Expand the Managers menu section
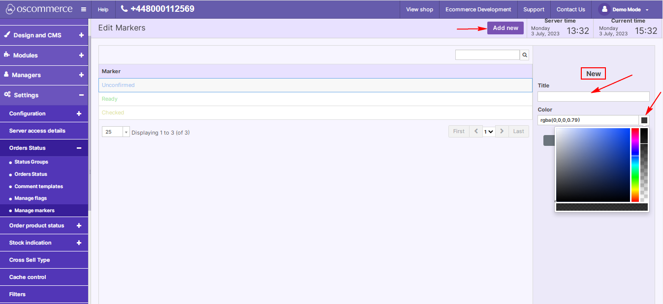 click(81, 75)
